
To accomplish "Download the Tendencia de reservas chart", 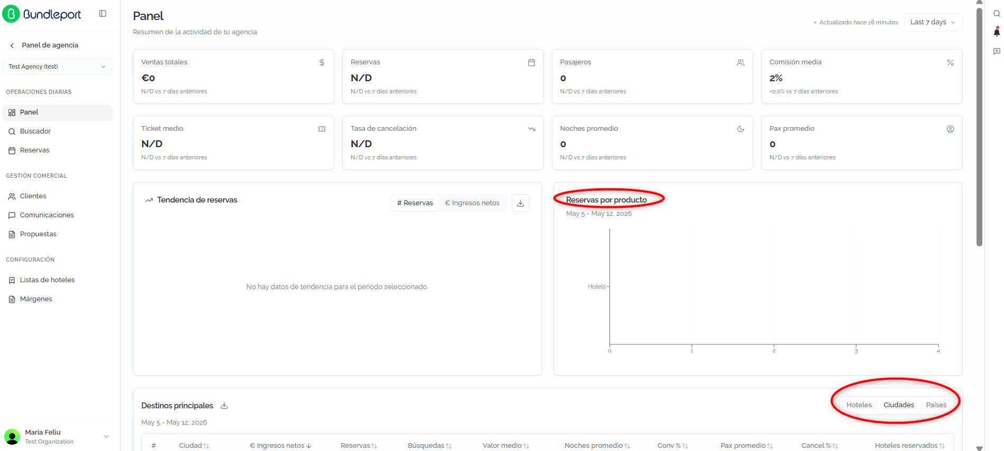I will pyautogui.click(x=520, y=203).
